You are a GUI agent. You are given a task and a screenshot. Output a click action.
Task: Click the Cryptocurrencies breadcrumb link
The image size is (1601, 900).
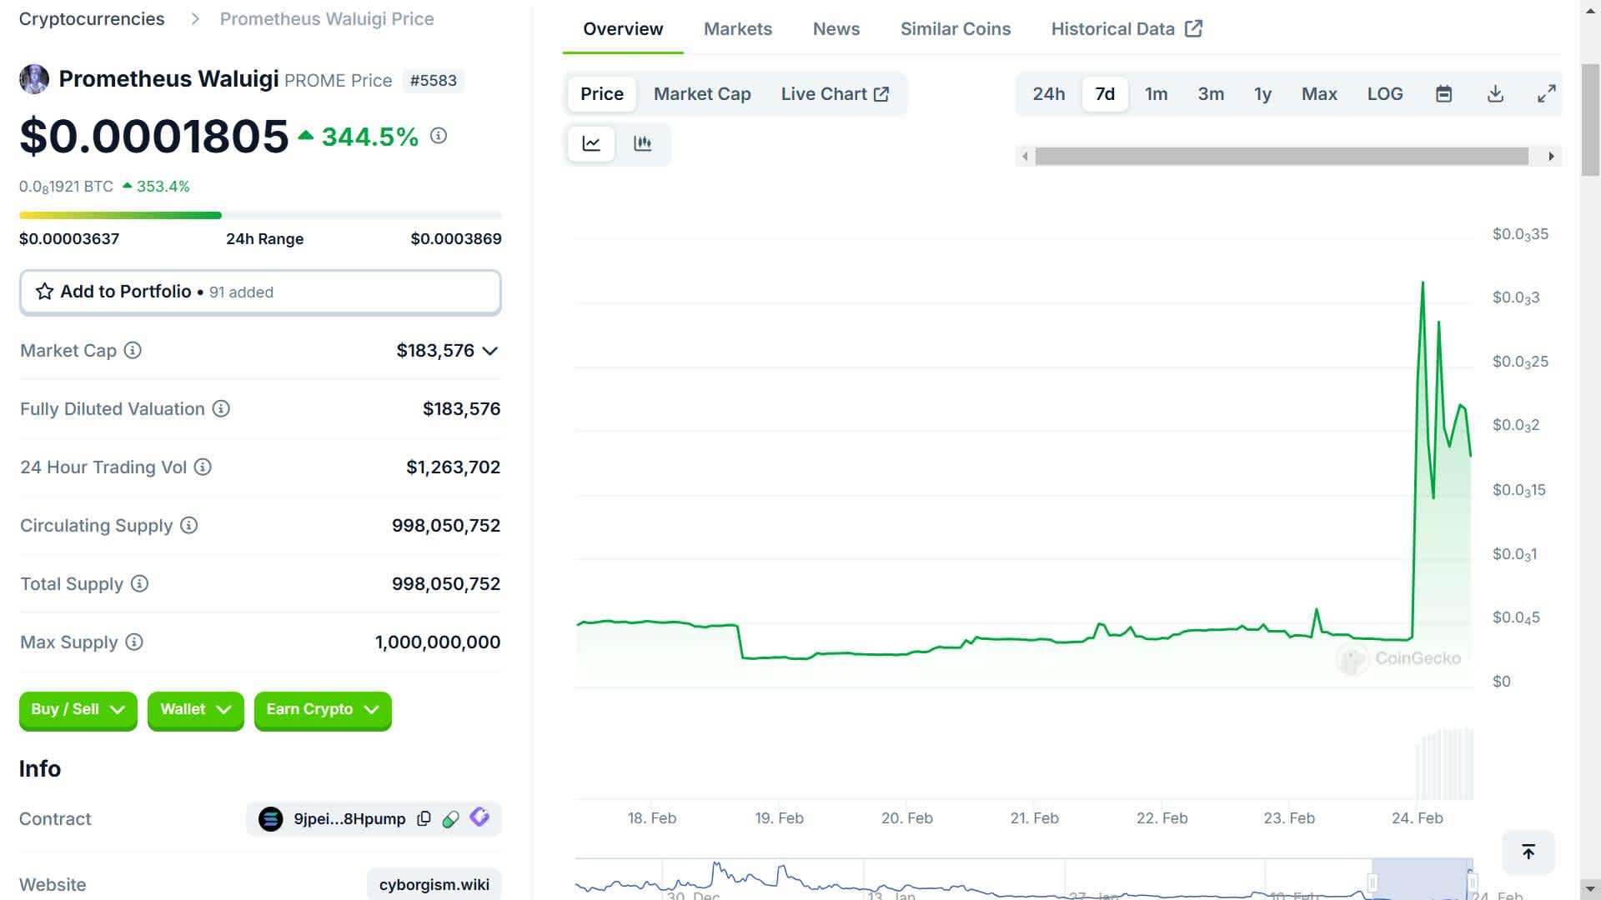pos(92,19)
